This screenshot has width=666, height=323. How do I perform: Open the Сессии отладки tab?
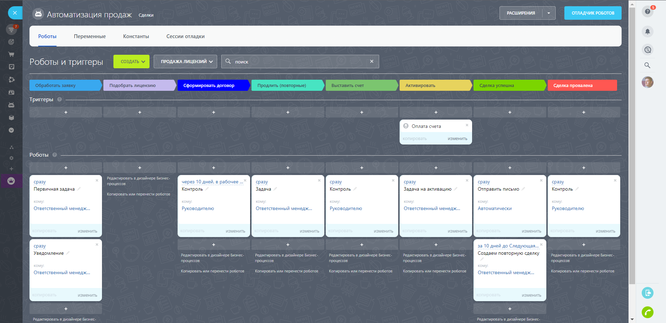(x=185, y=36)
